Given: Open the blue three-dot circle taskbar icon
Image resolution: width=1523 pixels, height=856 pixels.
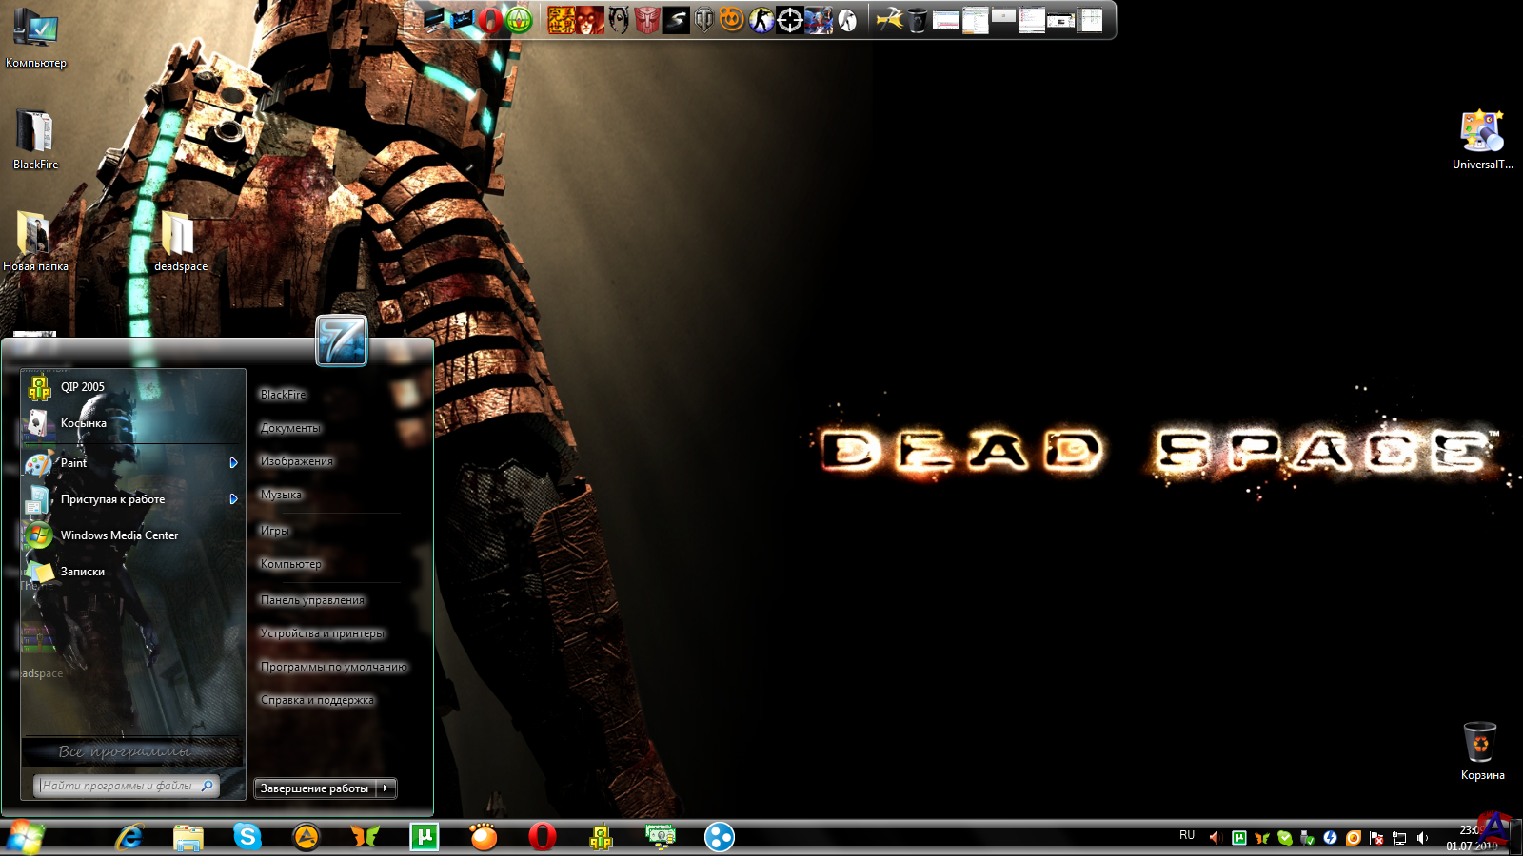Looking at the screenshot, I should click(x=720, y=837).
